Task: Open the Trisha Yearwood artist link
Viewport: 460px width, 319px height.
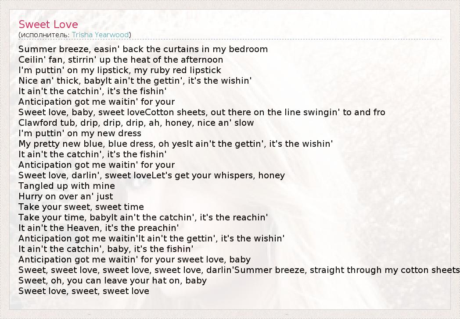Action: (x=100, y=35)
